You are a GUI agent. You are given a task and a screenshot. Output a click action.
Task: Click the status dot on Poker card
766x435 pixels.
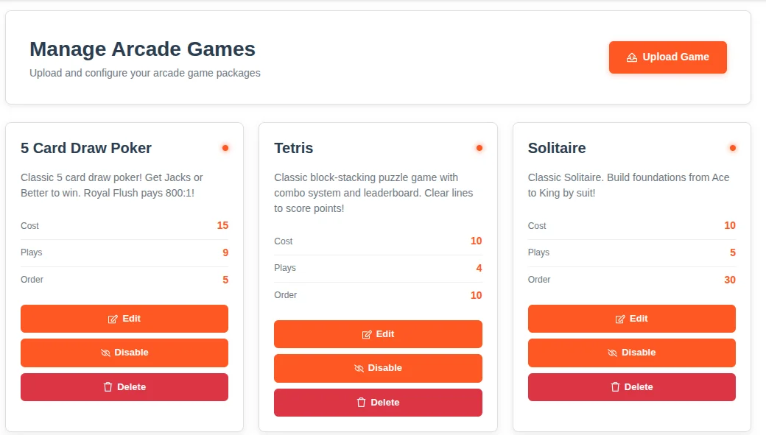tap(225, 148)
